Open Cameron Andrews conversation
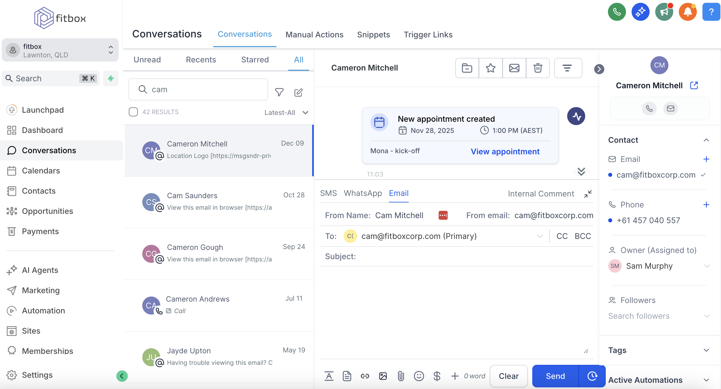Image resolution: width=721 pixels, height=389 pixels. [219, 305]
